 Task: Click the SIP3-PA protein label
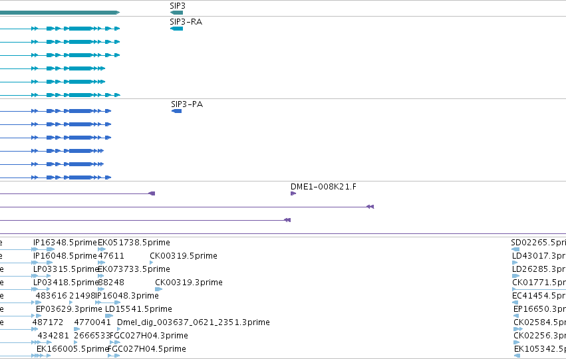tap(187, 104)
